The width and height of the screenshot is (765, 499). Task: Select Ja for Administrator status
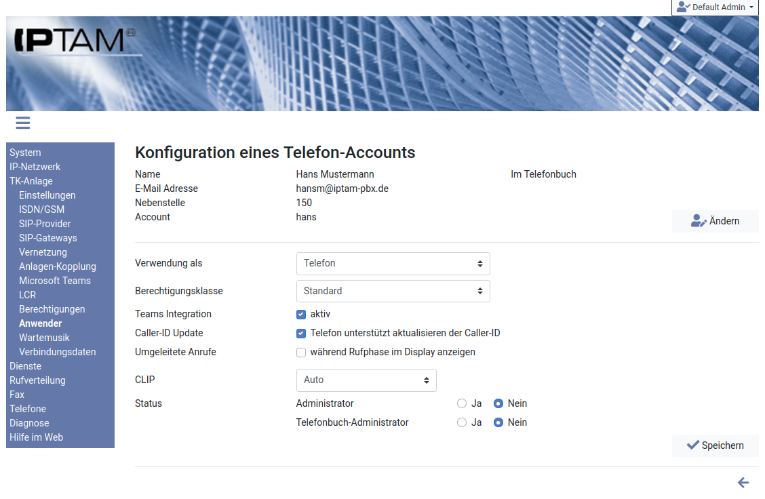pos(462,403)
